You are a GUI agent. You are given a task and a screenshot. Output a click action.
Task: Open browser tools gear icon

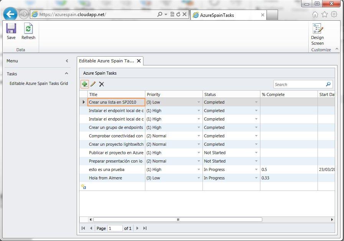(x=334, y=15)
